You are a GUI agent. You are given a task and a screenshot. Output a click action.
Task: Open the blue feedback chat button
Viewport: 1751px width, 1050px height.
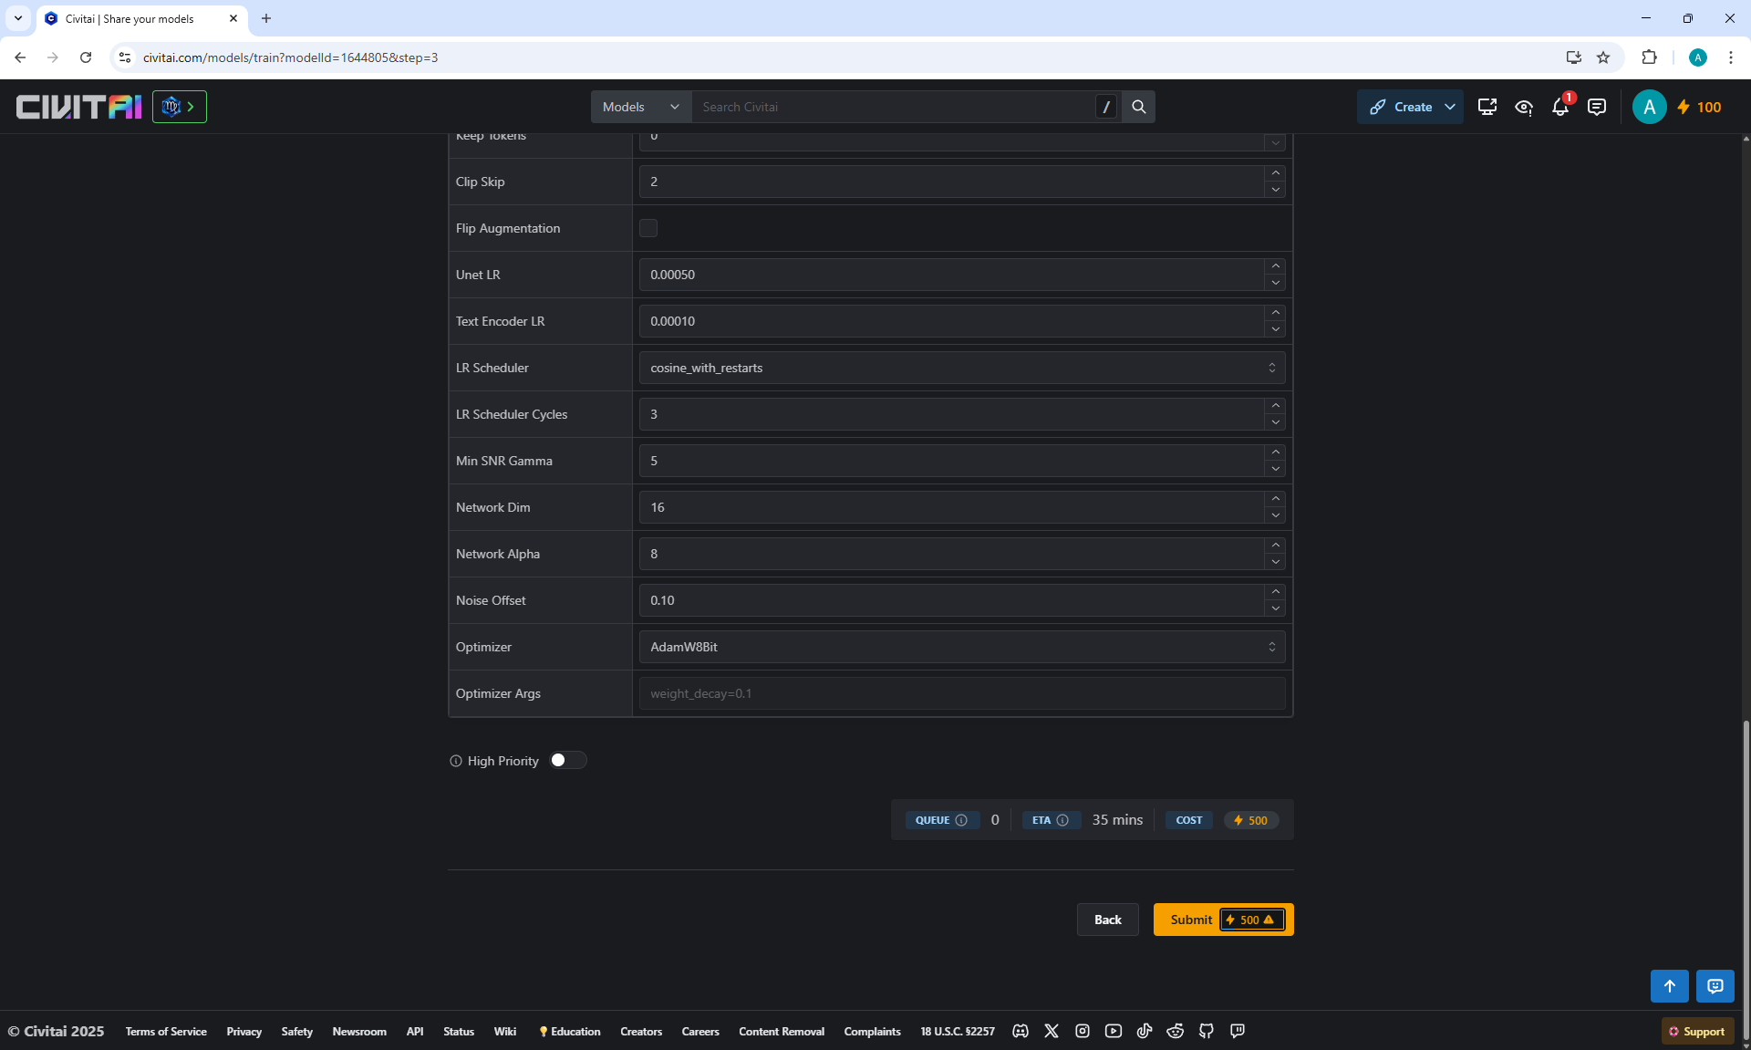point(1715,986)
